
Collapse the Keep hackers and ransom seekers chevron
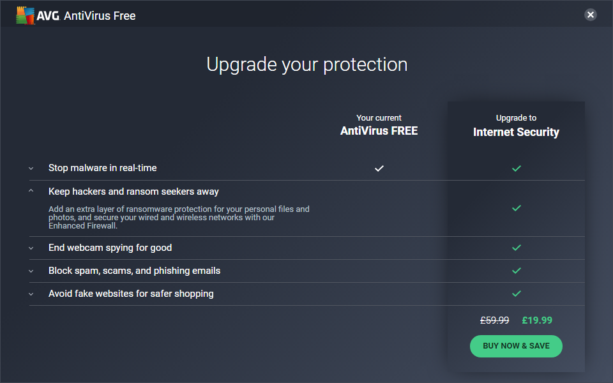[31, 191]
